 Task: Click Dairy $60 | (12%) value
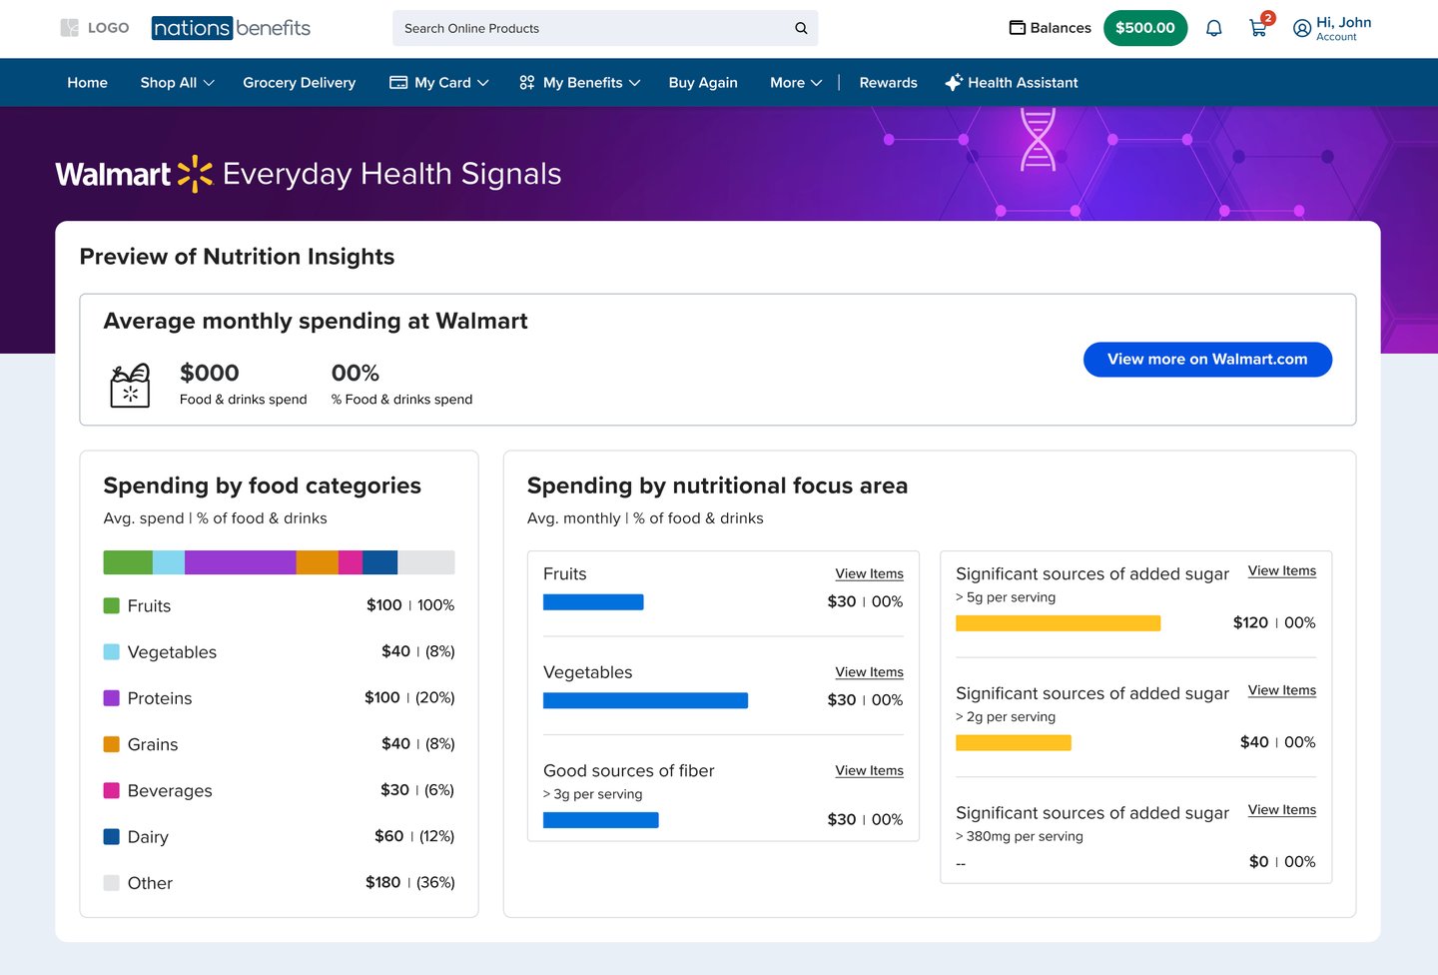click(414, 836)
